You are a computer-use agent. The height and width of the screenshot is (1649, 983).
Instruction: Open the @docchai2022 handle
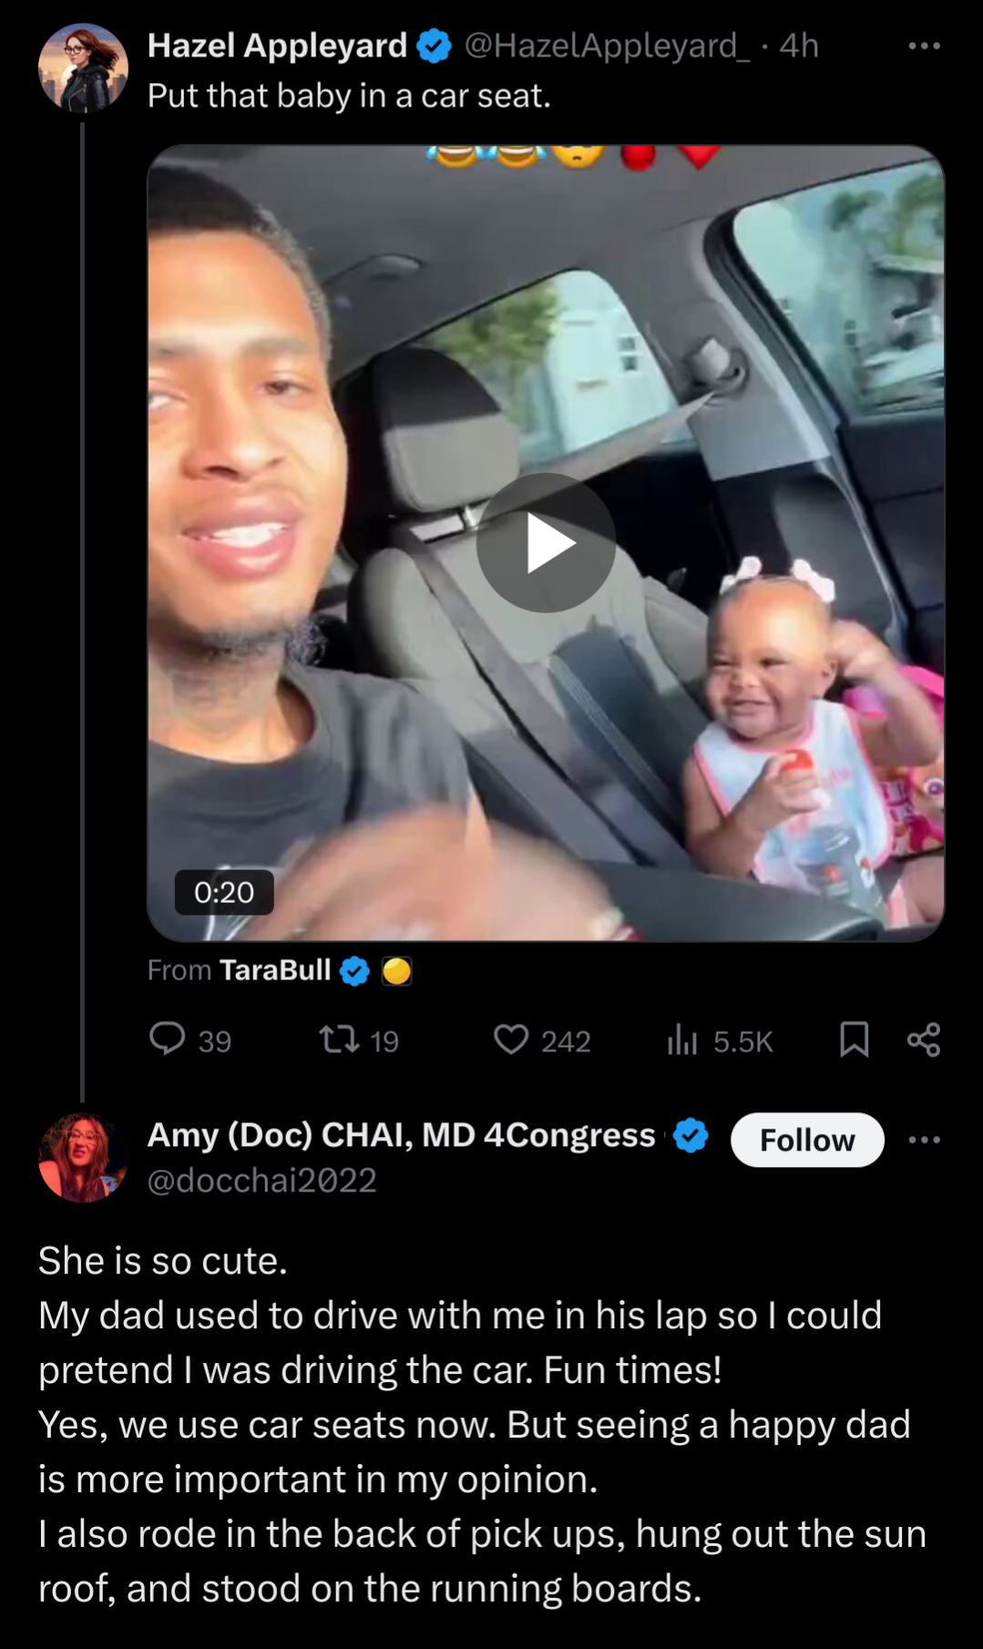click(x=262, y=1181)
